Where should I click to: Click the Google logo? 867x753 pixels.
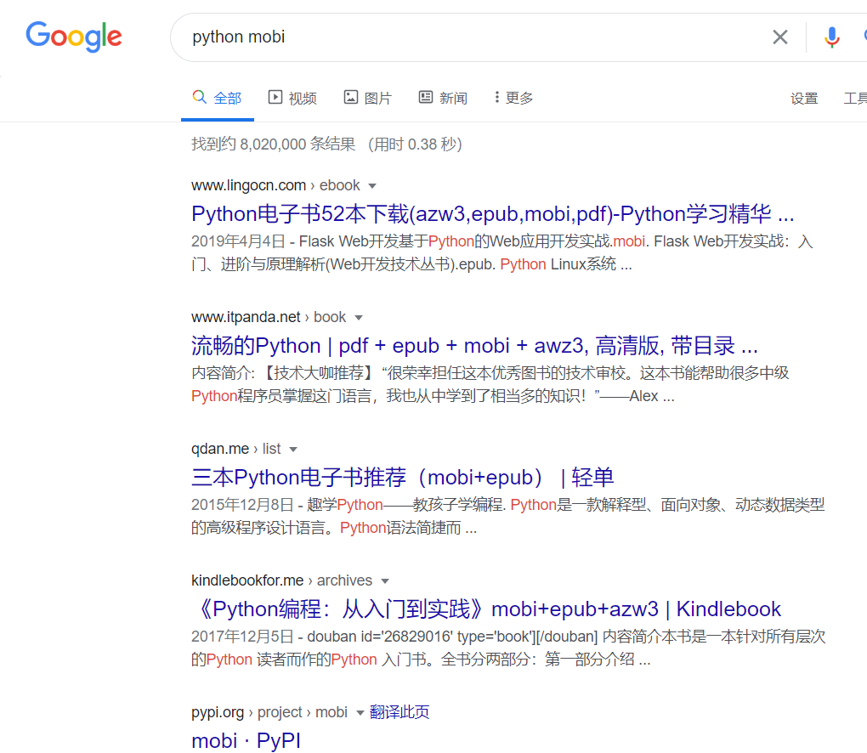pos(74,37)
